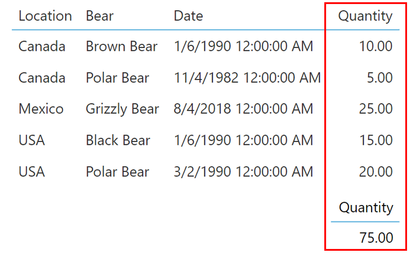
Task: Select the 75.00 total value
Action: click(x=376, y=238)
